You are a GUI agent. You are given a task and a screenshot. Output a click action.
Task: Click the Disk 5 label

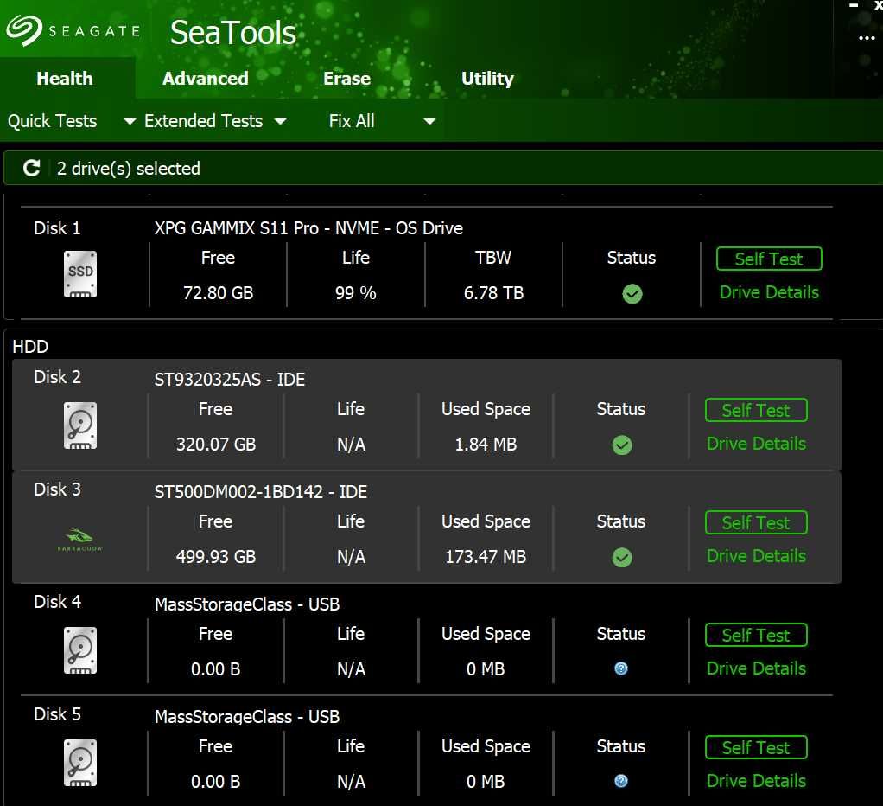[57, 714]
